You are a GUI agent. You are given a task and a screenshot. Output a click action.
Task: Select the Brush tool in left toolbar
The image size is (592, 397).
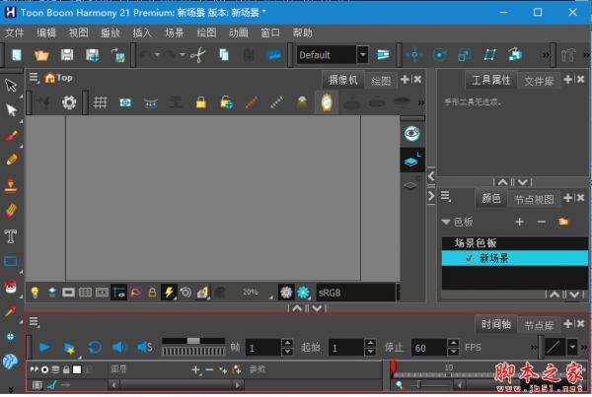click(x=12, y=135)
